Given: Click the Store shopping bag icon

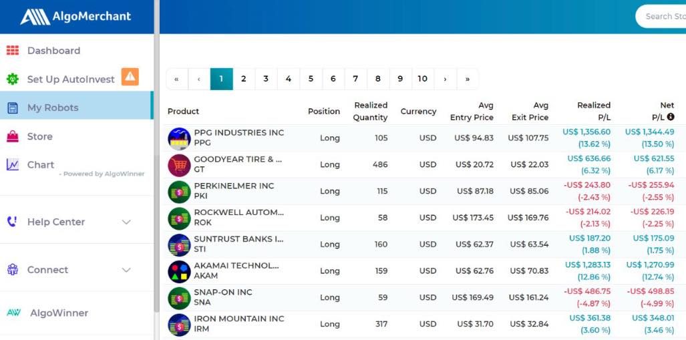Looking at the screenshot, I should [x=12, y=136].
